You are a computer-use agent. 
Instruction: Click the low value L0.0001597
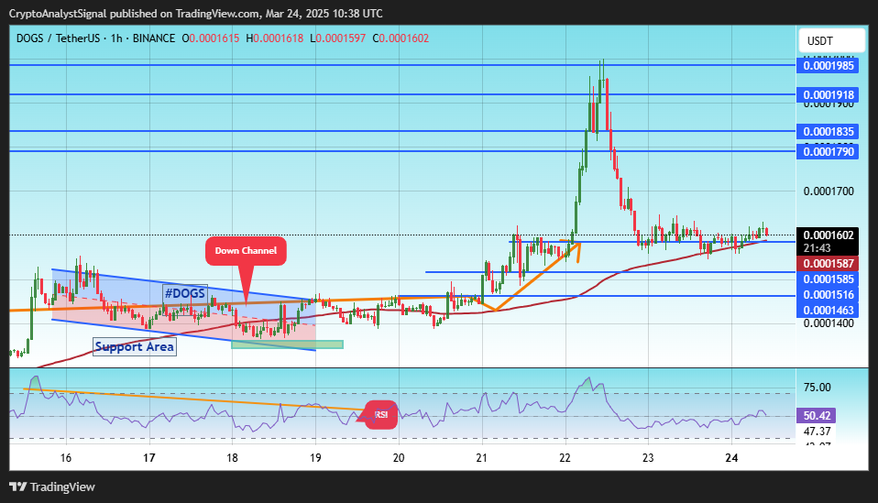[337, 38]
